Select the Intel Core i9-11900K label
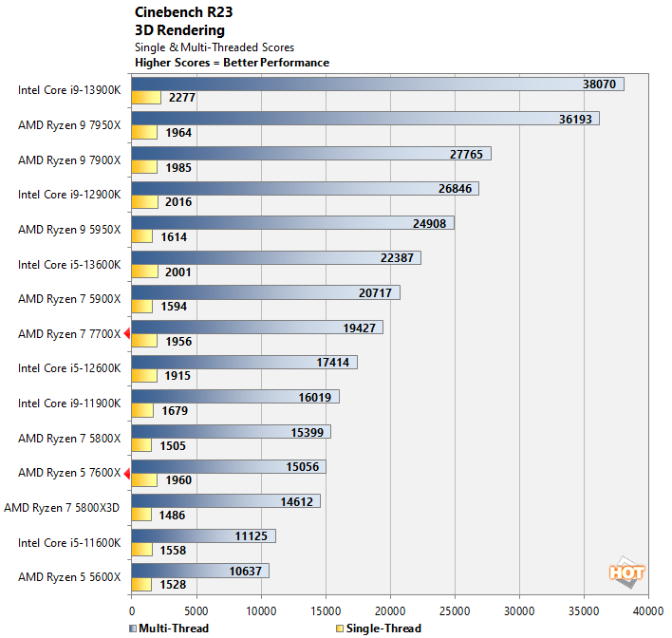Screen dimensions: 672x638 coord(69,403)
